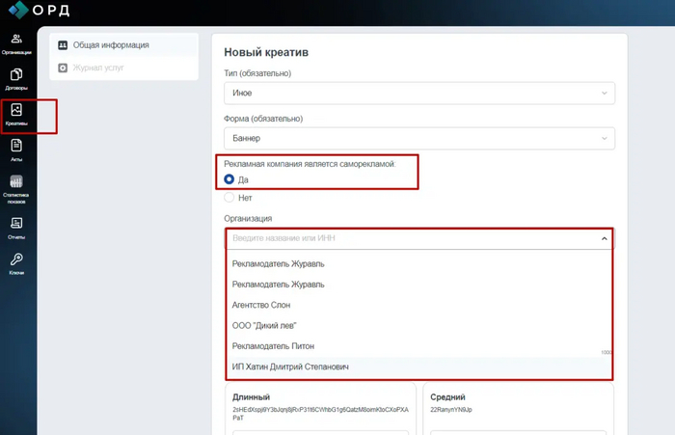Select Рекламодатель Питон from the list
Screen dimensions: 675x435
(x=274, y=345)
